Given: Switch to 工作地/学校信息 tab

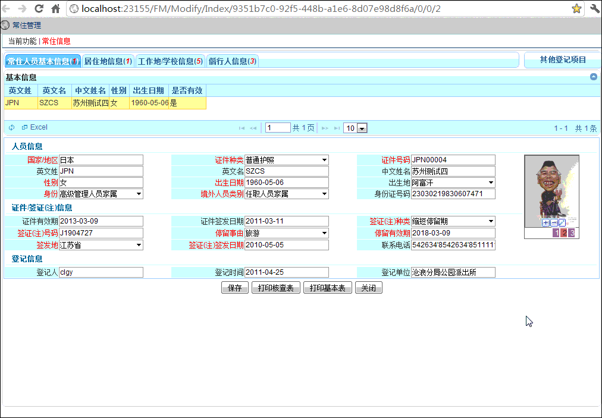Looking at the screenshot, I should click(170, 61).
